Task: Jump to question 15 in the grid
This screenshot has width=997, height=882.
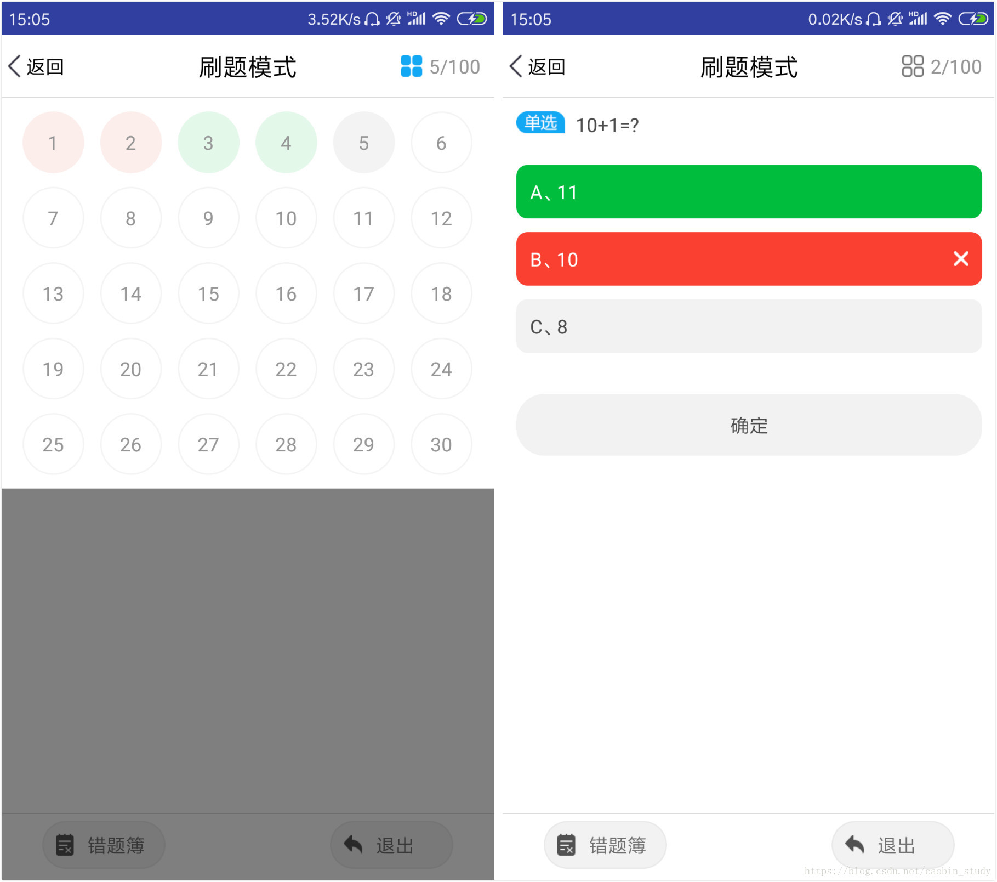Action: [x=208, y=293]
